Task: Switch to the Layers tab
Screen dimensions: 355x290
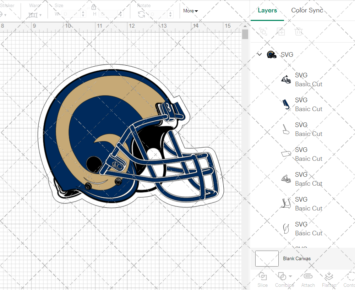Action: coord(267,10)
